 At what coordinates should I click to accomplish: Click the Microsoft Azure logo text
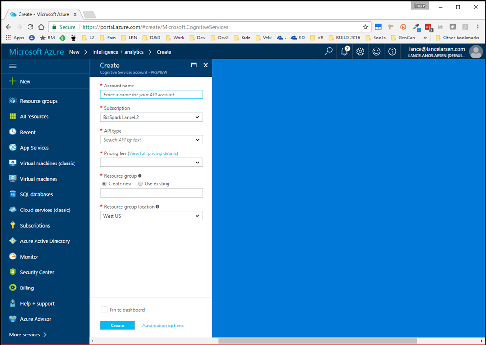point(37,52)
